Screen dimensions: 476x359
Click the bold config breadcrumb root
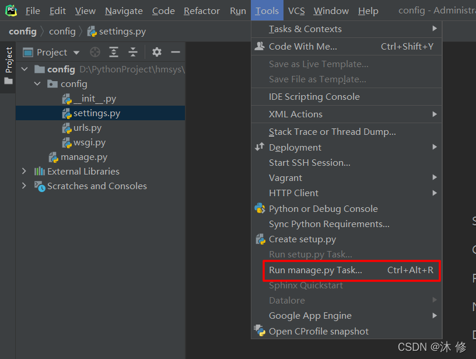coord(23,32)
